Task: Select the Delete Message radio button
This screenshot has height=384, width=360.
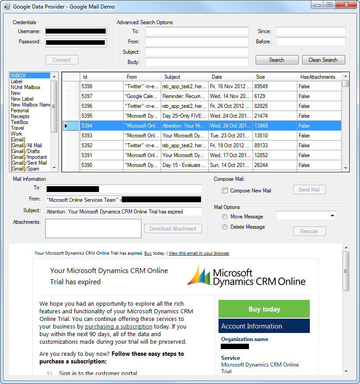Action: 225,227
